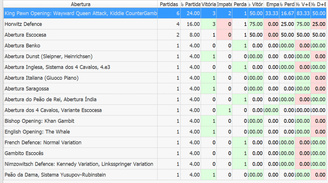Select French Defence: Normal Variation row
The height and width of the screenshot is (183, 328).
tap(43, 143)
